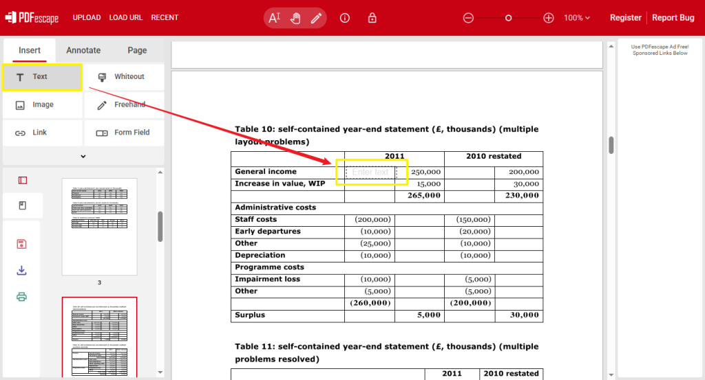
Task: Click the save document icon
Action: (x=21, y=244)
